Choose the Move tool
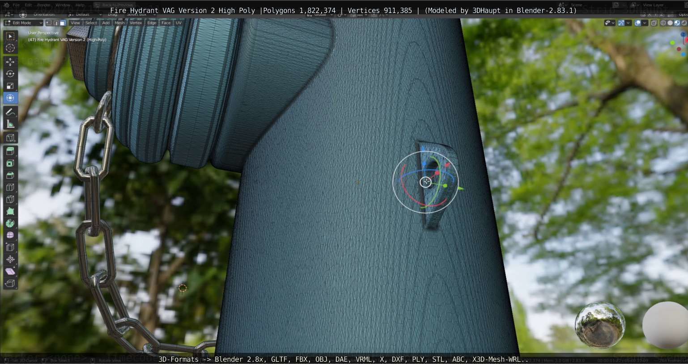The height and width of the screenshot is (364, 688). 10,62
